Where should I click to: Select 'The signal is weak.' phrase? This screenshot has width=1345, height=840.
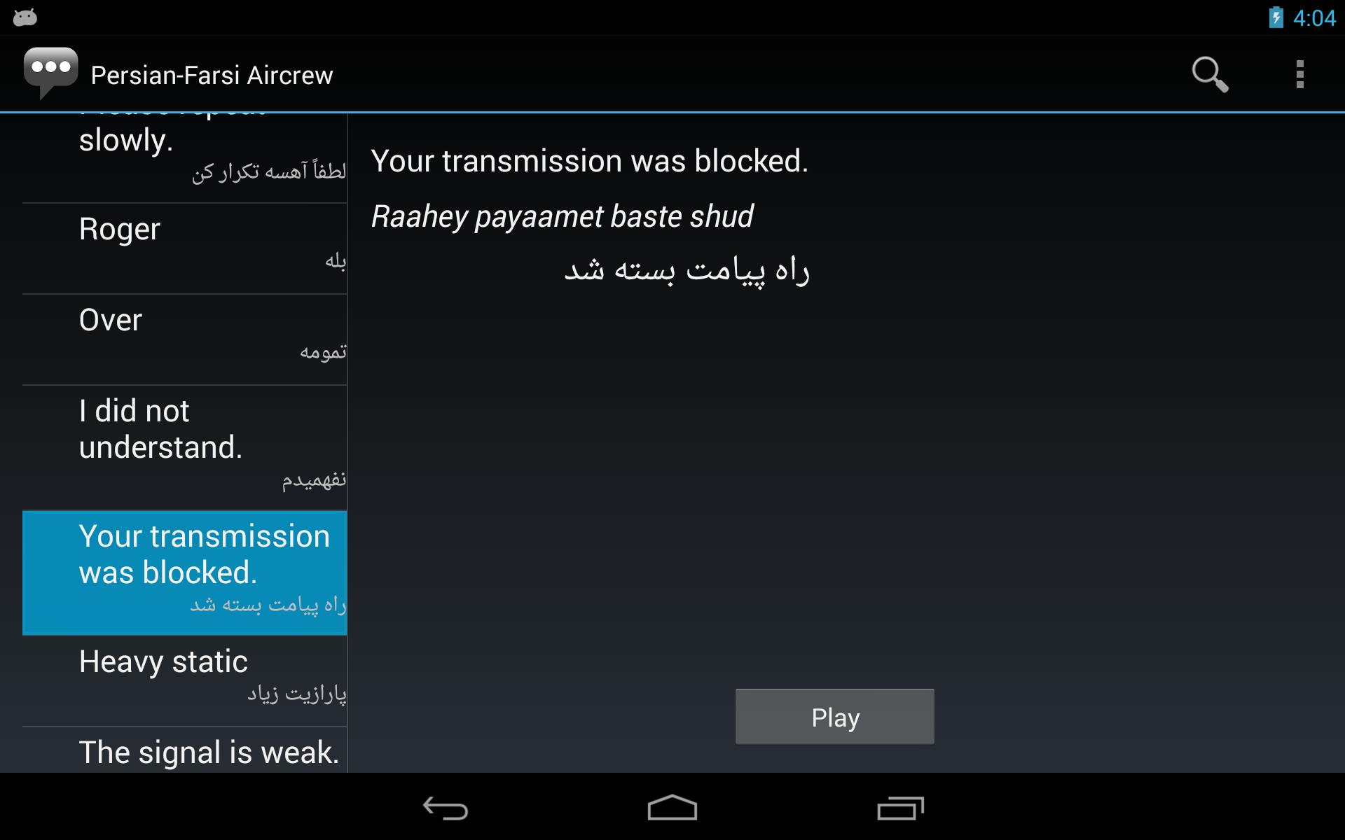pos(185,750)
